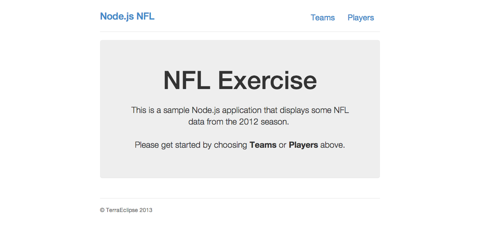Click the TerraEclipse name in footer

(x=122, y=210)
